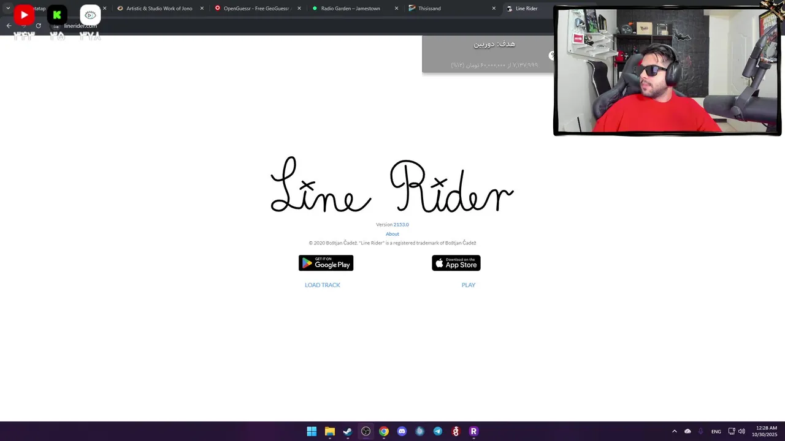Viewport: 785px width, 441px height.
Task: Open OBS Studio from the taskbar
Action: (366, 431)
